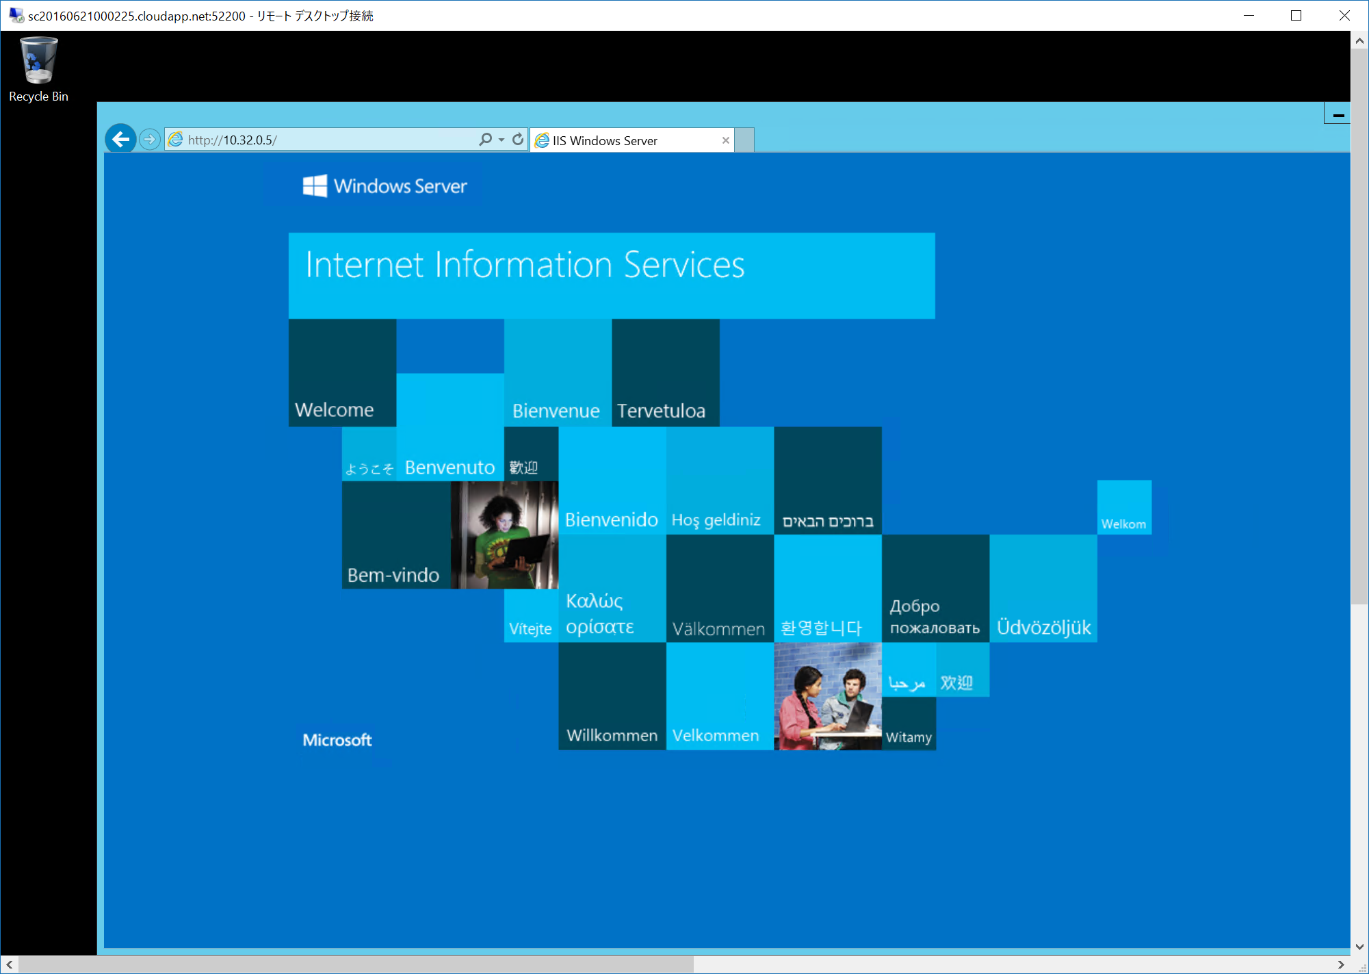Image resolution: width=1369 pixels, height=974 pixels.
Task: Click the Welcome tile
Action: (342, 373)
